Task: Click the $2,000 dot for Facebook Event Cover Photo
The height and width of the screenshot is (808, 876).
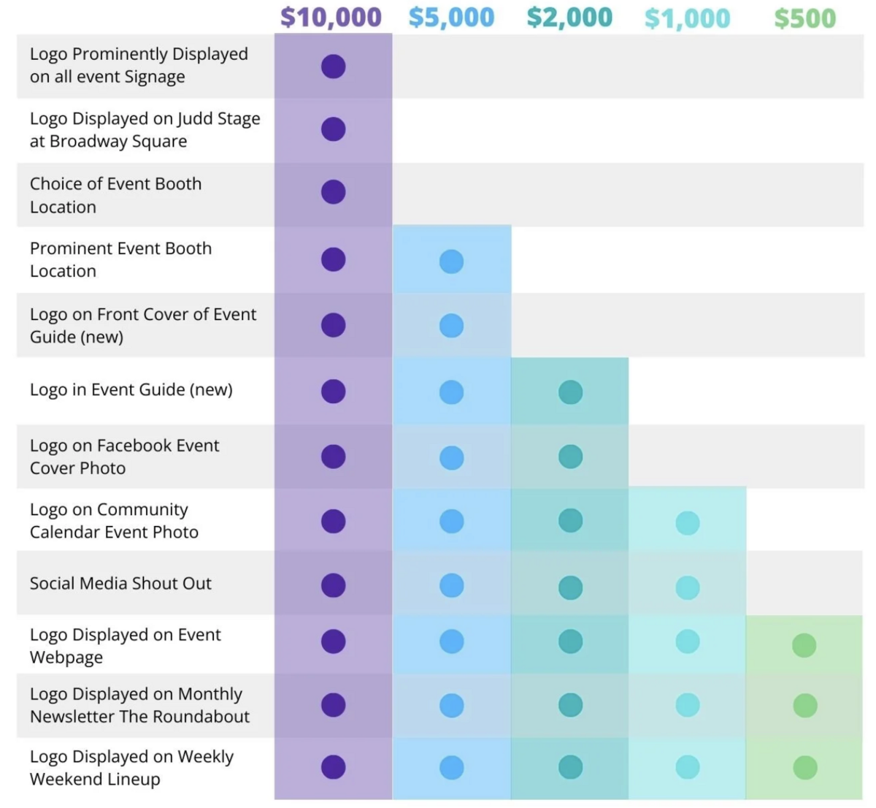Action: click(x=570, y=457)
